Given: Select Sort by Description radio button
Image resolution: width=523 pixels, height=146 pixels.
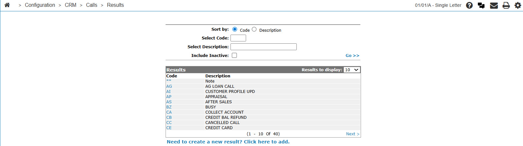Looking at the screenshot, I should pos(254,29).
